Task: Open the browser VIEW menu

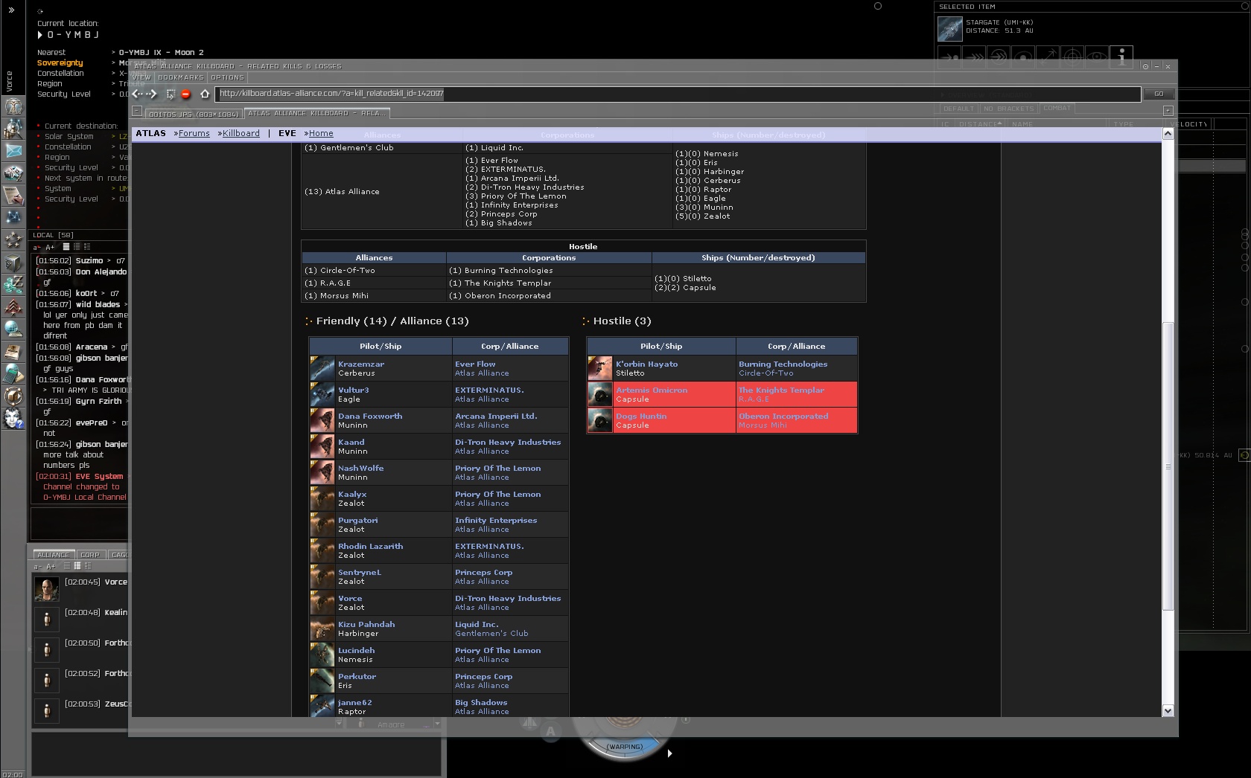Action: point(141,77)
